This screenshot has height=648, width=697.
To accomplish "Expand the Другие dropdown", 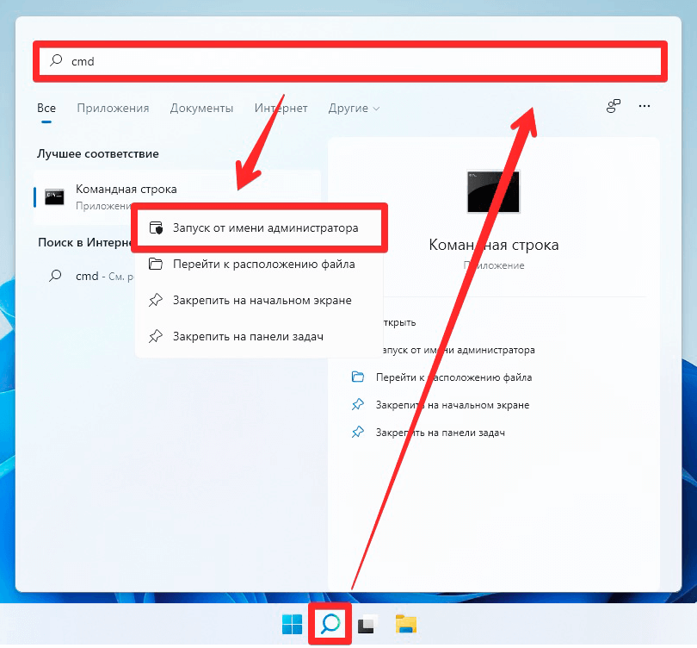I will [x=354, y=109].
